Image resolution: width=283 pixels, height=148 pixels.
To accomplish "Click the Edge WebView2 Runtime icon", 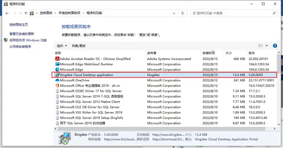I will 57,64.
